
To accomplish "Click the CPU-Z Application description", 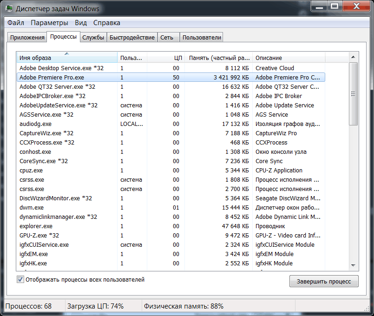I will [279, 171].
